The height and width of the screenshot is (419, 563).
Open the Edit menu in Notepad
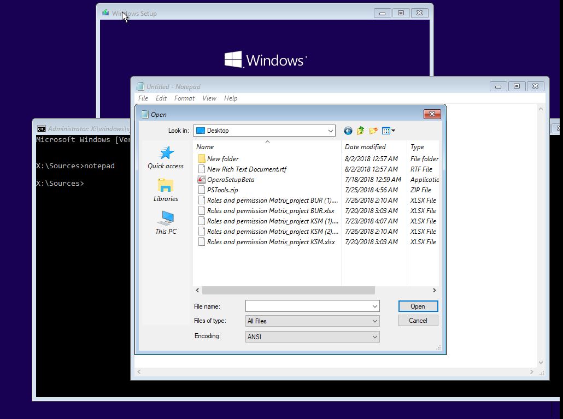[x=161, y=98]
